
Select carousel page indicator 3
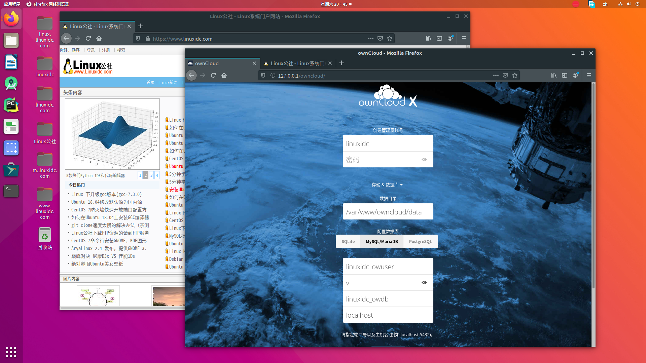151,175
